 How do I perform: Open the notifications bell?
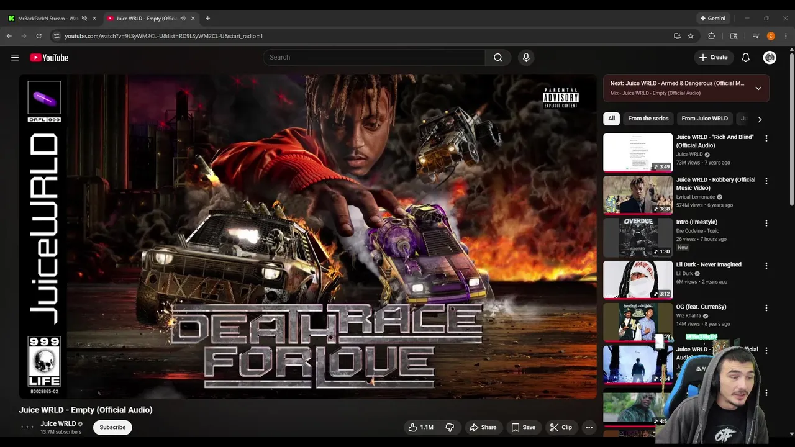pyautogui.click(x=746, y=57)
